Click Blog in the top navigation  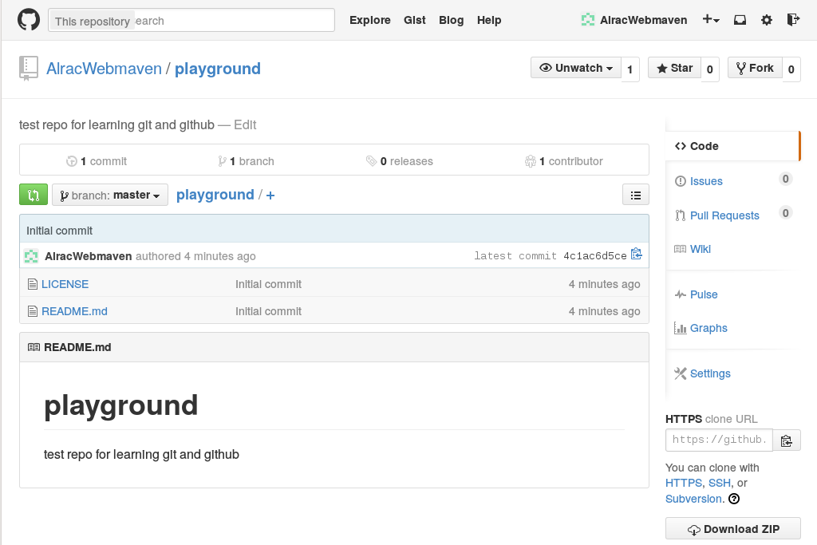point(452,20)
